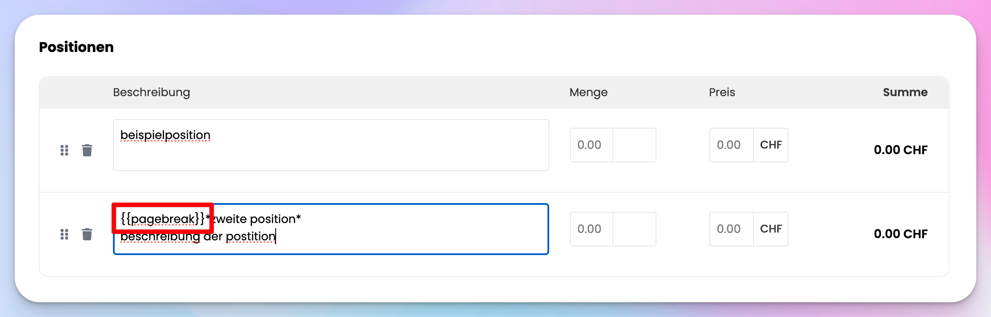Click the CHF currency label in second row
Image resolution: width=991 pixels, height=317 pixels.
pos(771,229)
